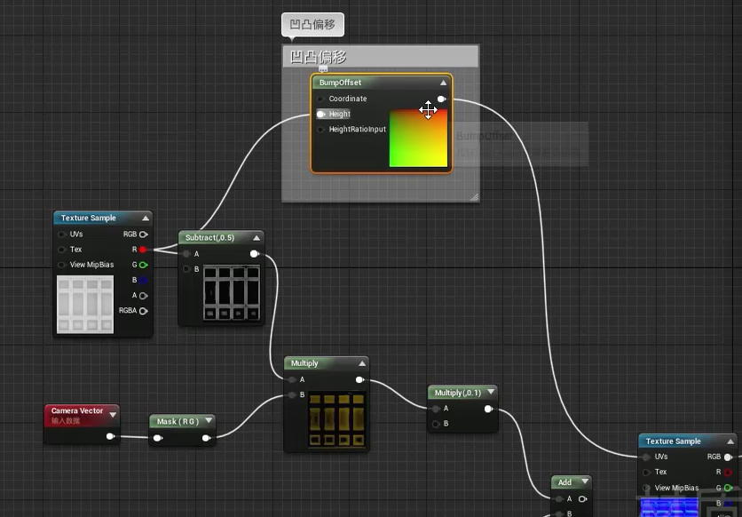742x517 pixels.
Task: Click the Subtract(,0.5) output pin
Action: tap(255, 254)
